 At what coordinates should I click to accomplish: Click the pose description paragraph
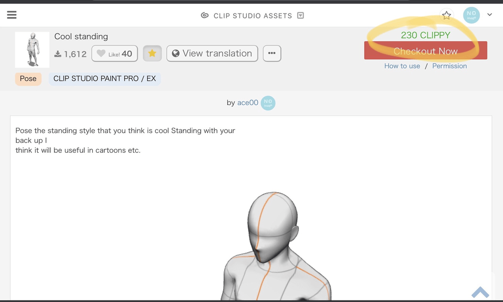[125, 140]
